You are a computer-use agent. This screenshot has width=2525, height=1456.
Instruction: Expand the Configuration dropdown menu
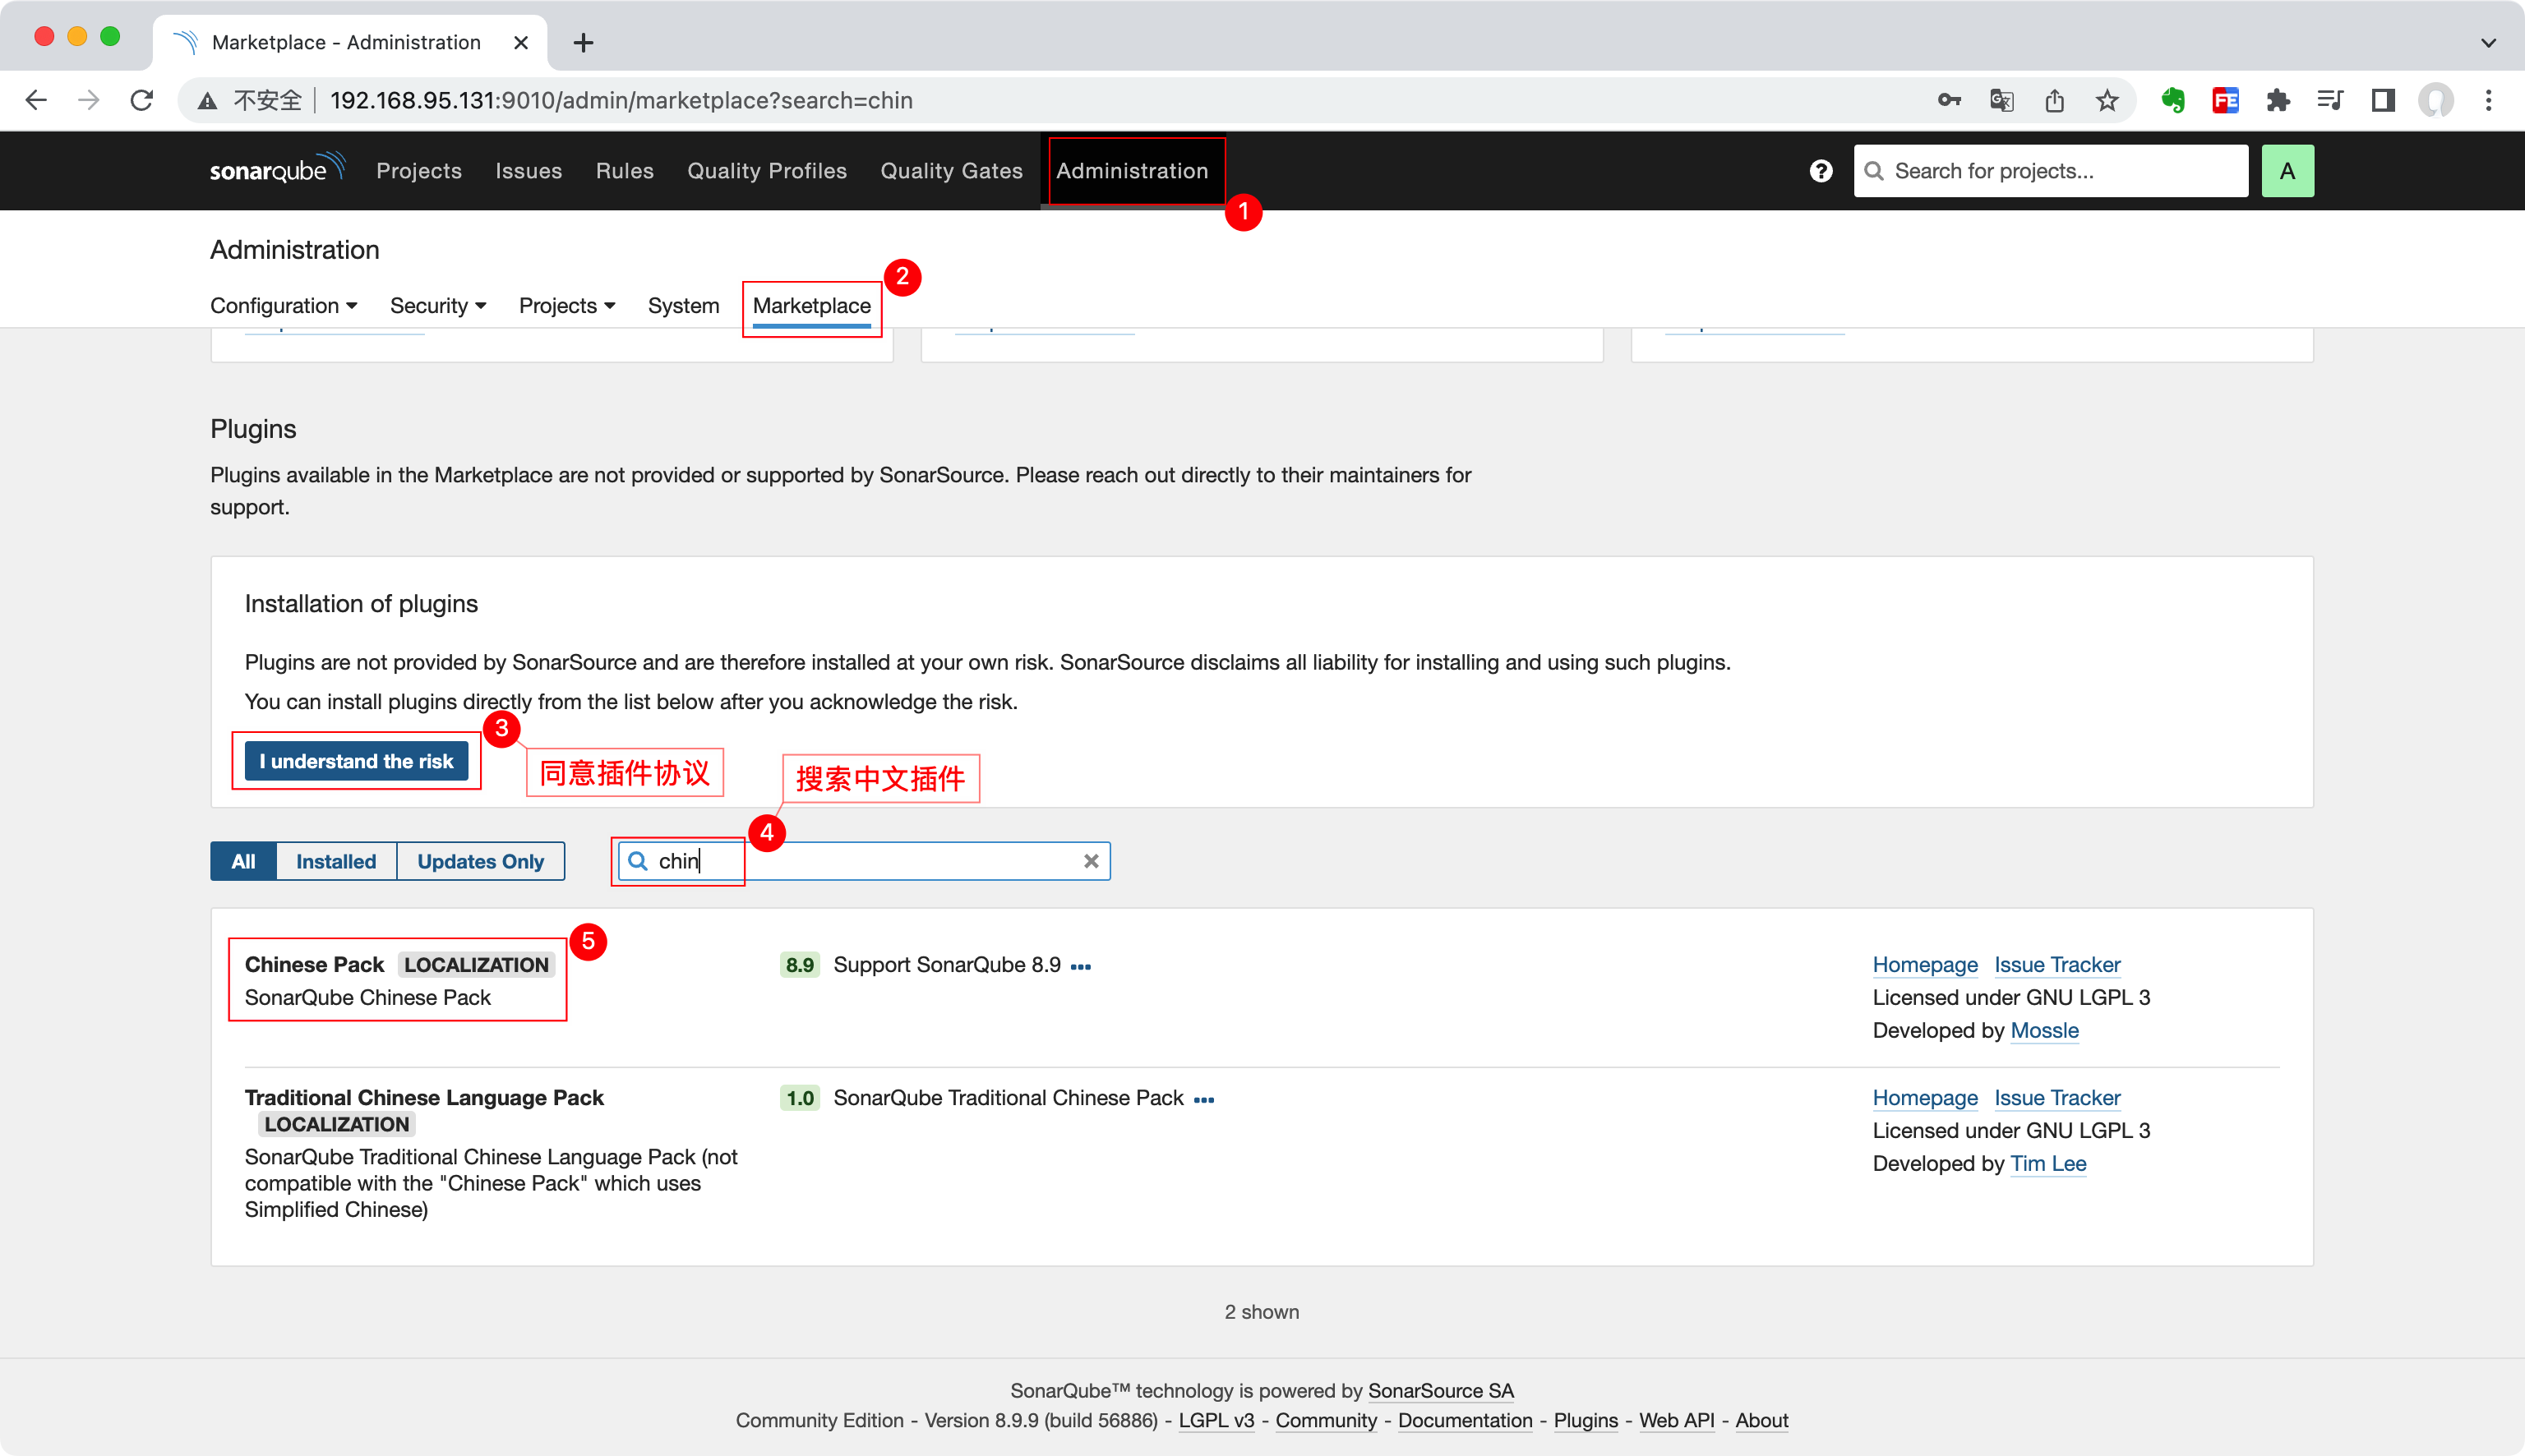pos(283,306)
